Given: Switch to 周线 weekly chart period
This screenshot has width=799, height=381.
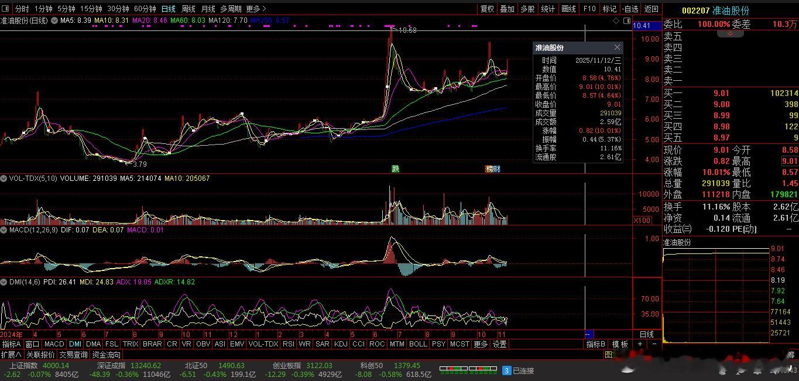Looking at the screenshot, I should point(188,9).
